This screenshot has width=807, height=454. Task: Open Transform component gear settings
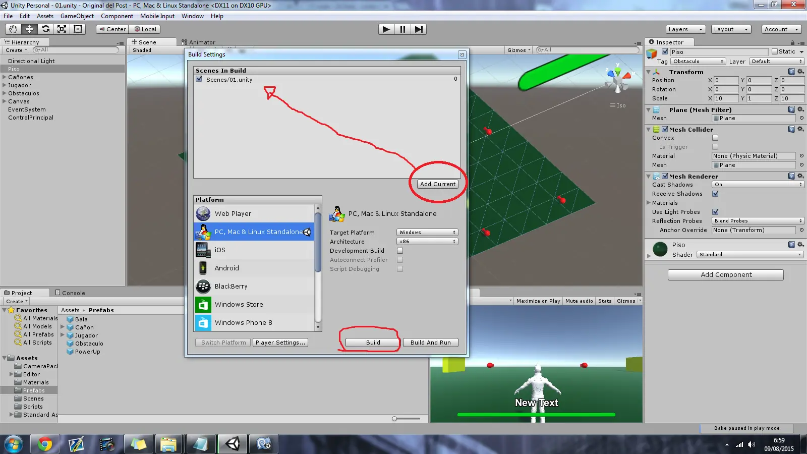[800, 72]
